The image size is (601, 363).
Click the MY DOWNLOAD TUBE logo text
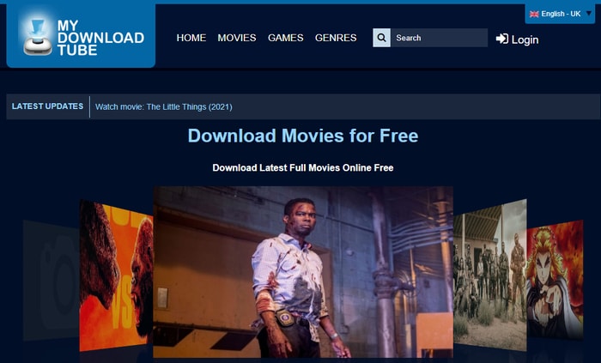100,38
